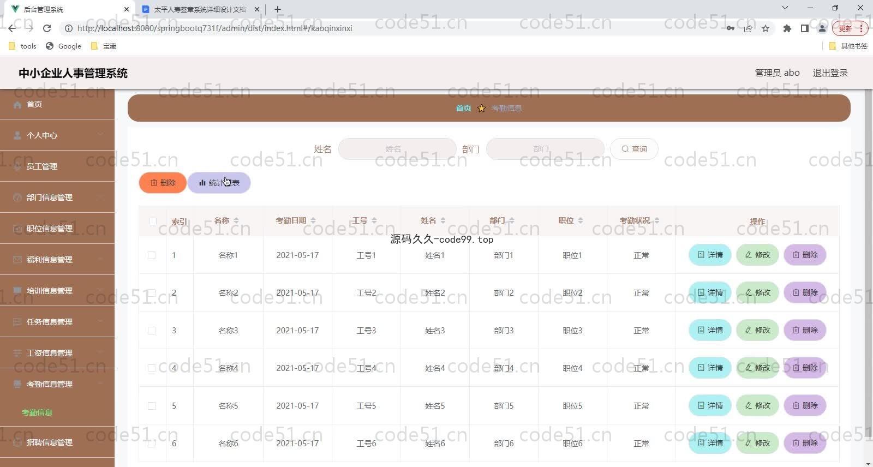
Task: Click site info icon before URL
Action: point(68,28)
